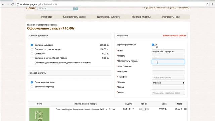Click the Способ доставки section header
215x121 pixels.
70,36
